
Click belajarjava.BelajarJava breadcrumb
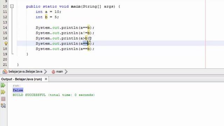coord(25,71)
